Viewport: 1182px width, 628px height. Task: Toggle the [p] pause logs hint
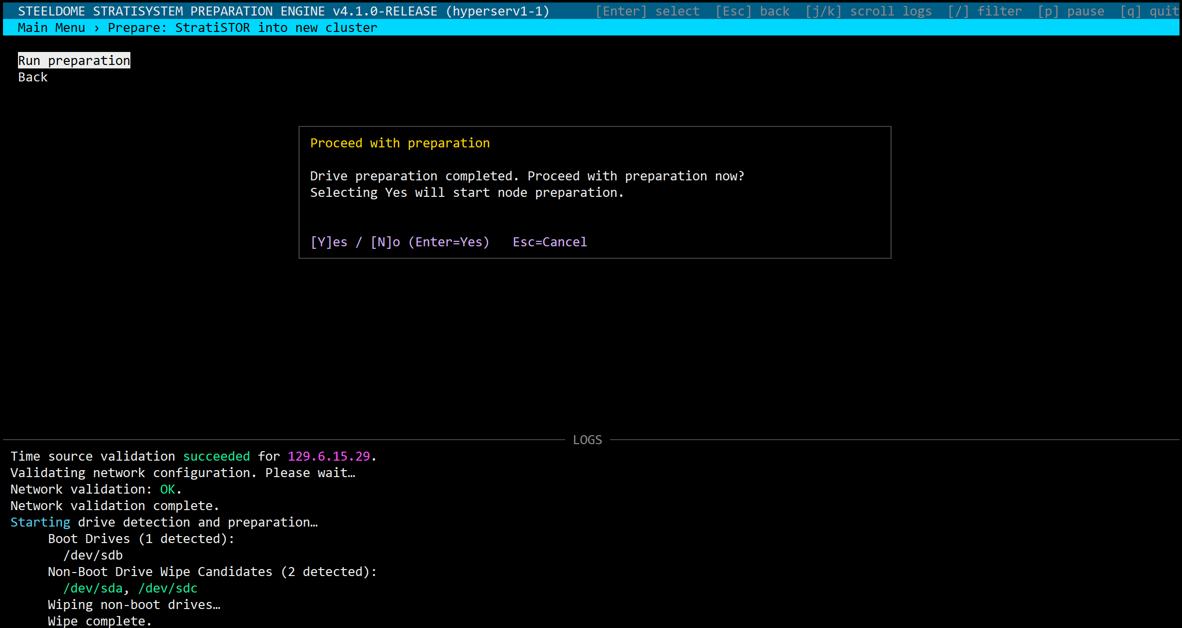tap(1071, 11)
